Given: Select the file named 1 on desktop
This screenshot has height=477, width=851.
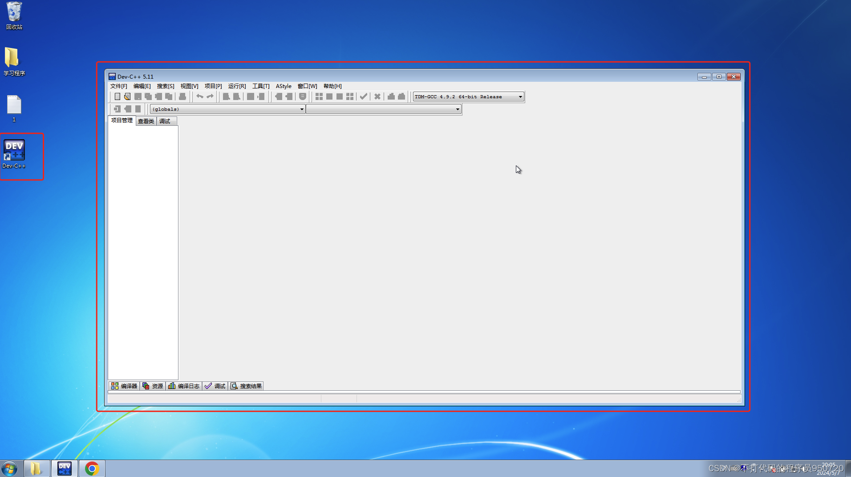Looking at the screenshot, I should (14, 108).
